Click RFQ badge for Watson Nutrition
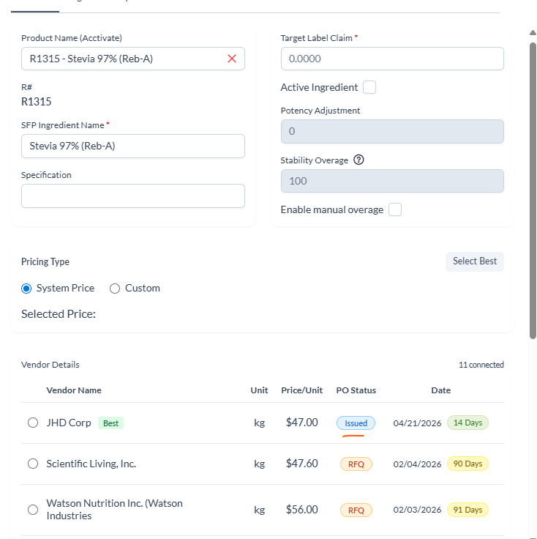This screenshot has width=537, height=539. point(356,510)
